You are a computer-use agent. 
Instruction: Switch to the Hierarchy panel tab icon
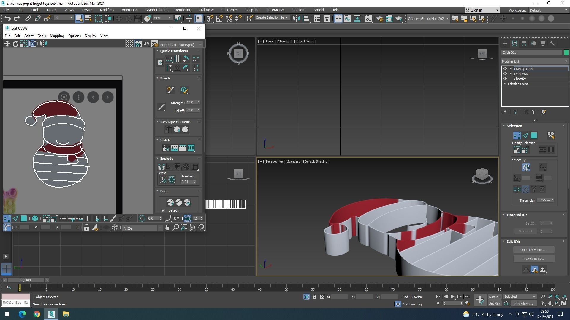tap(524, 44)
